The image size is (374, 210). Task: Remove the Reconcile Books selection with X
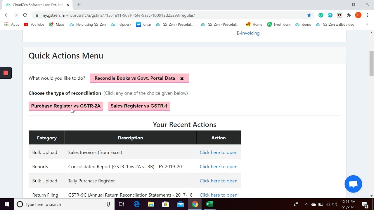[182, 78]
